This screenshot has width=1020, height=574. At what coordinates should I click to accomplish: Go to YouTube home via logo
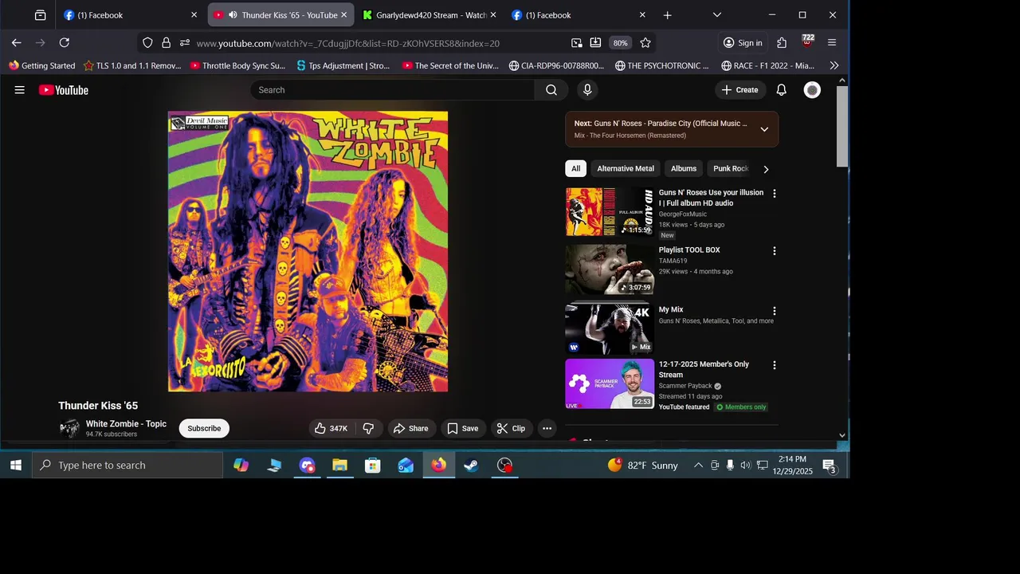click(64, 90)
